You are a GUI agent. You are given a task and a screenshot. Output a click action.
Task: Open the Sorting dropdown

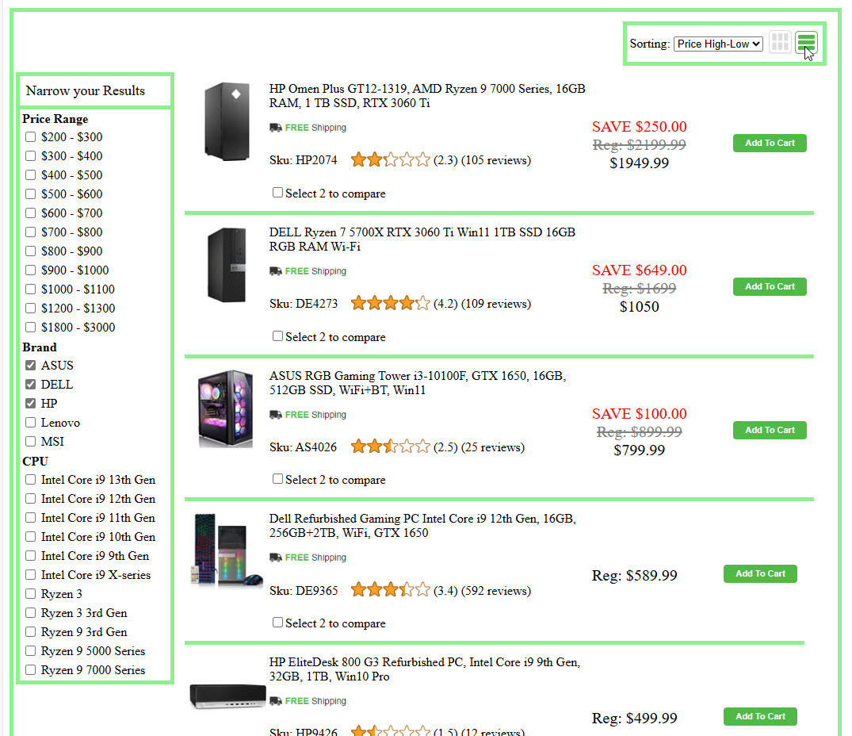(x=718, y=44)
